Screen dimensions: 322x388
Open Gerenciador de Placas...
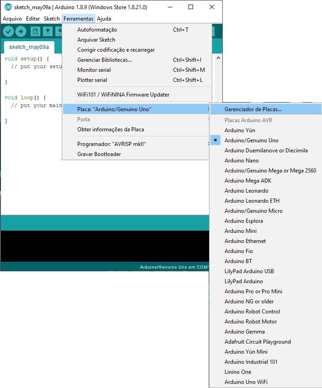[x=266, y=109]
